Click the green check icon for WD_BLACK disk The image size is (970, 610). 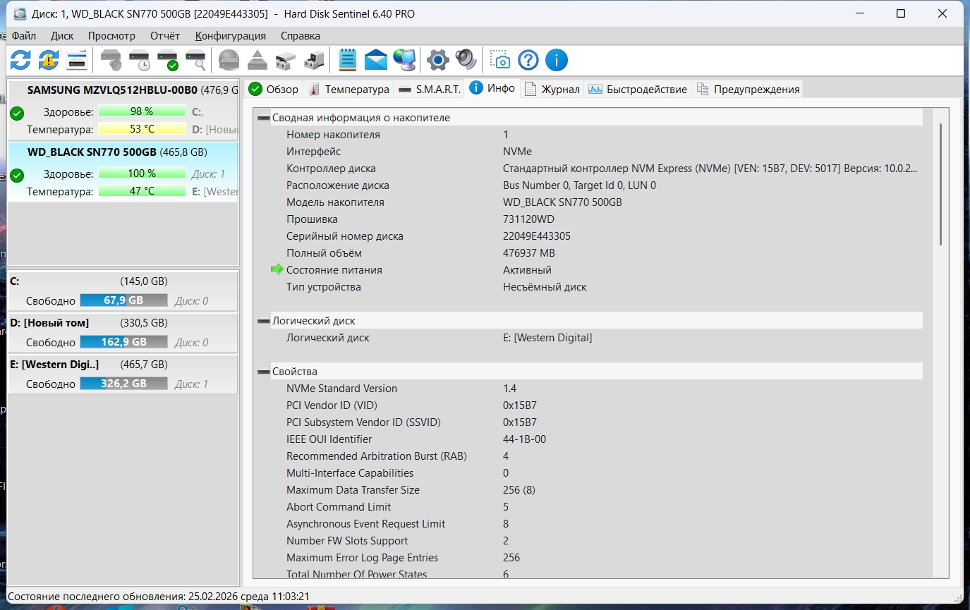coord(18,175)
